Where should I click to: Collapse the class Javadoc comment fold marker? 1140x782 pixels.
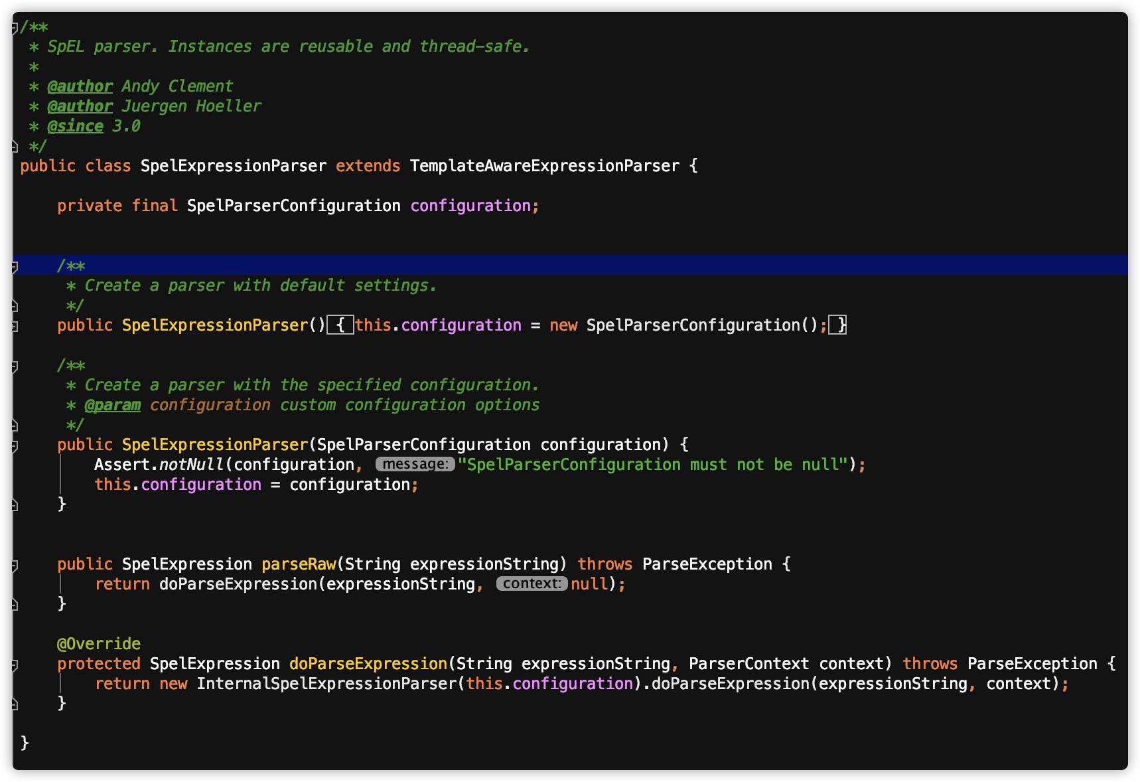[15, 28]
